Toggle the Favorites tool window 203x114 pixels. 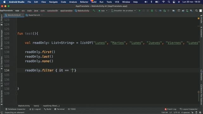click(2, 63)
